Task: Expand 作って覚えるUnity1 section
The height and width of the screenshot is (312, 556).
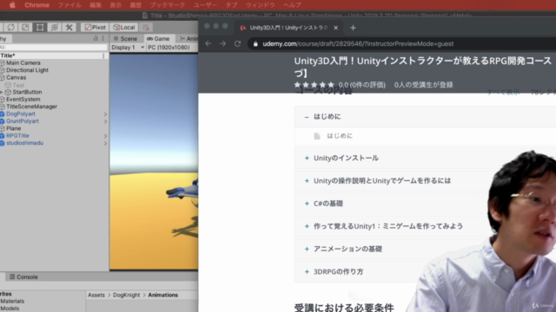Action: point(307,226)
